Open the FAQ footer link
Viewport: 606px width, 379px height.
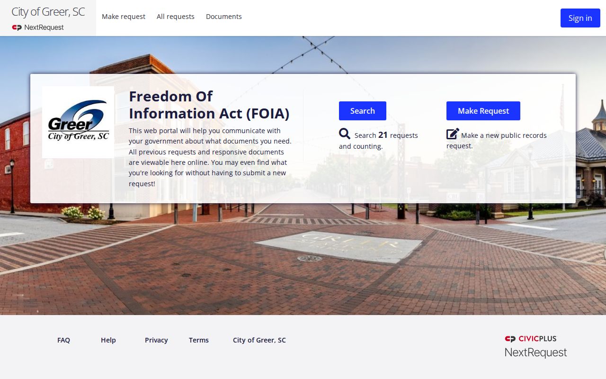[63, 340]
